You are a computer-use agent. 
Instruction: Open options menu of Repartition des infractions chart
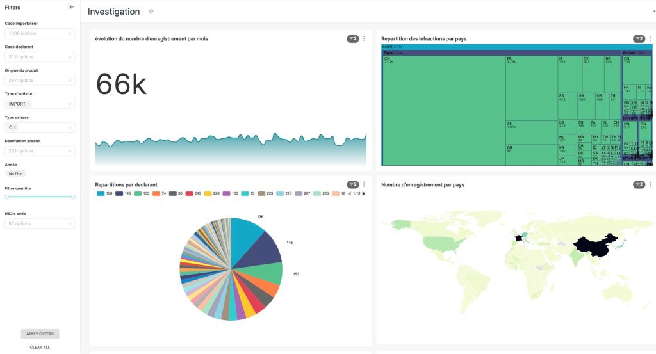pos(650,38)
